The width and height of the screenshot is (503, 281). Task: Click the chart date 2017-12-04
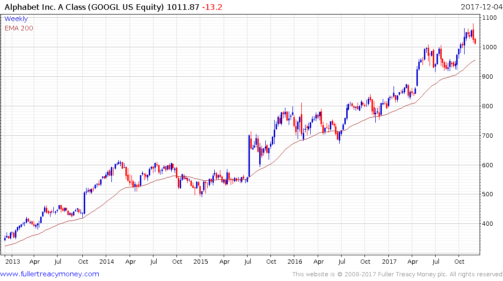481,7
